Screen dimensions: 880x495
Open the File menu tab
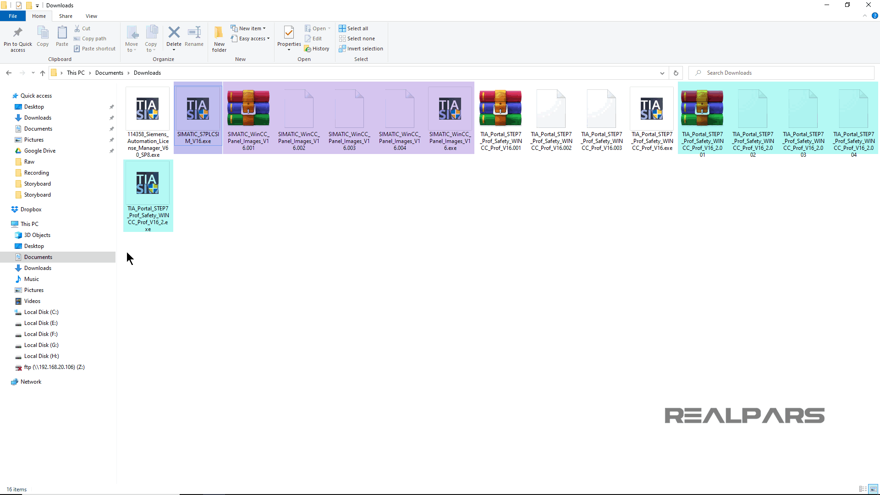[x=13, y=16]
